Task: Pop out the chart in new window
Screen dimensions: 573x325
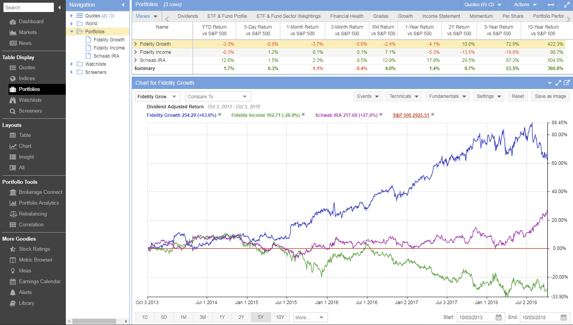Action: pos(566,83)
